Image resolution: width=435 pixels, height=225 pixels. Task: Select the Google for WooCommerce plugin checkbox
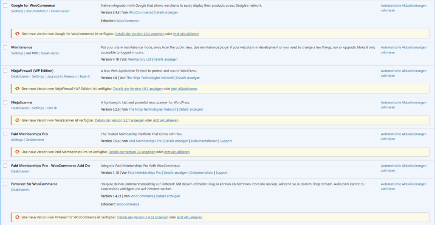pos(5,6)
